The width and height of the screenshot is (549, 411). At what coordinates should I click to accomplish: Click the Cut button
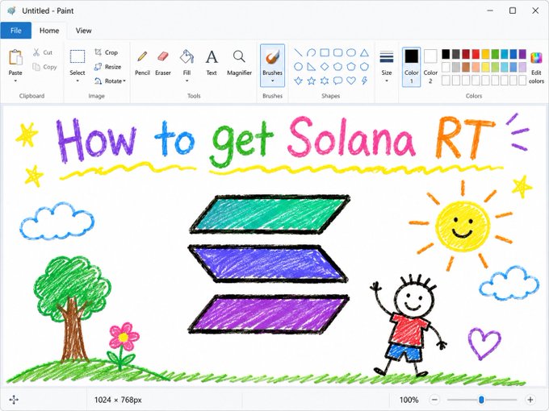[x=43, y=52]
